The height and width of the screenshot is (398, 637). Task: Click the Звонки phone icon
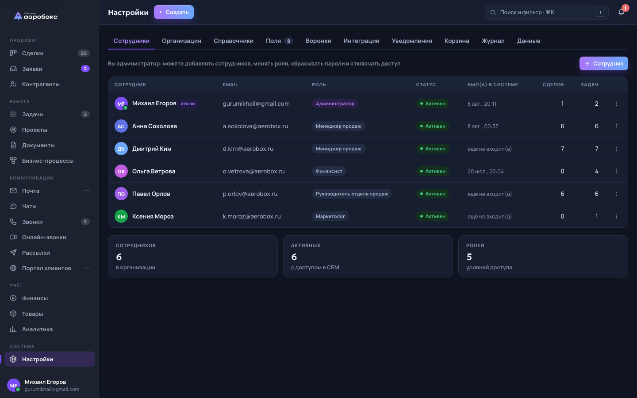(13, 222)
